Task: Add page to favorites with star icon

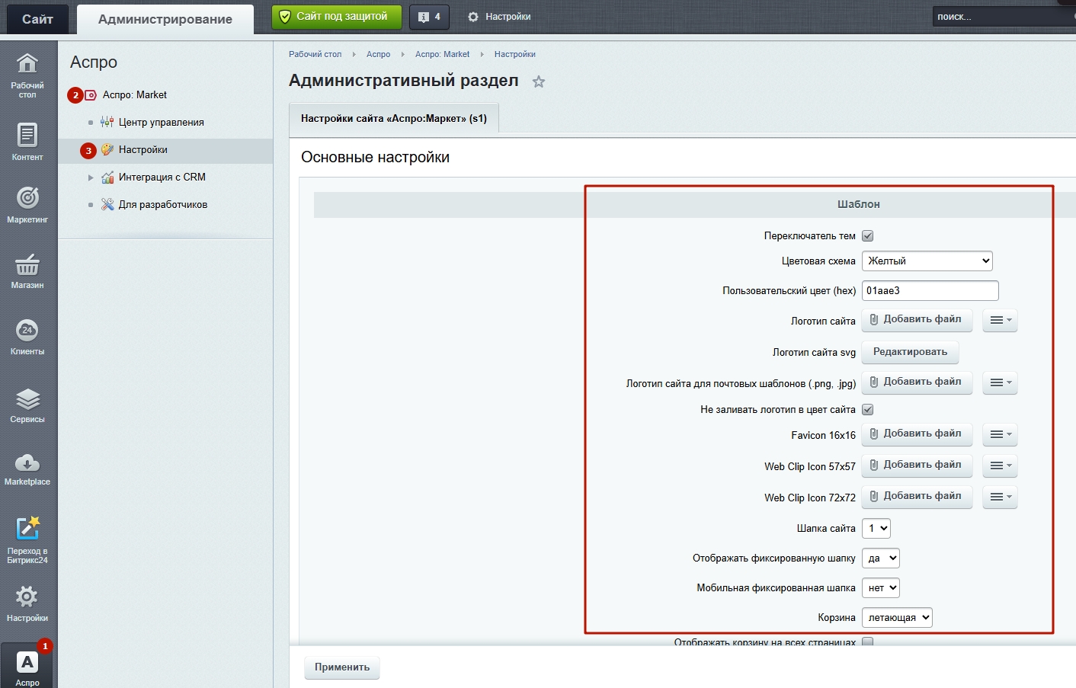Action: coord(539,82)
